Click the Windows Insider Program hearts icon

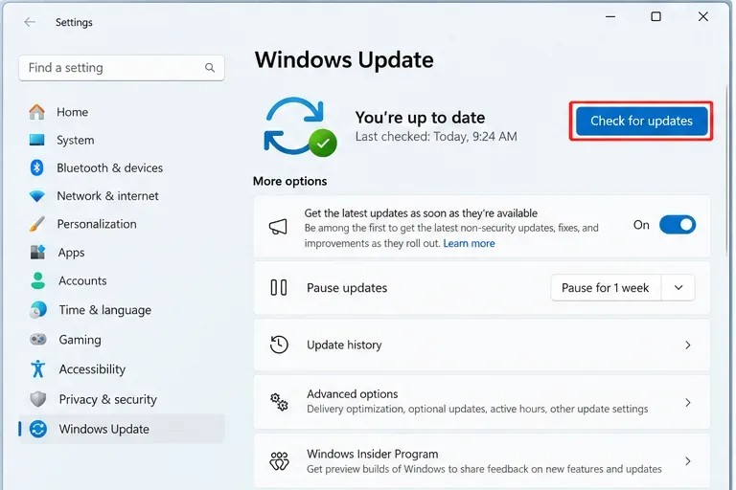tap(279, 461)
